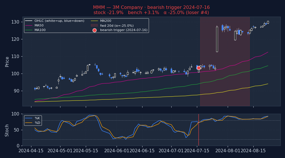Click the 'Price' y-axis label
Image resolution: width=285 pixels, height=158 pixels.
click(x=7, y=61)
